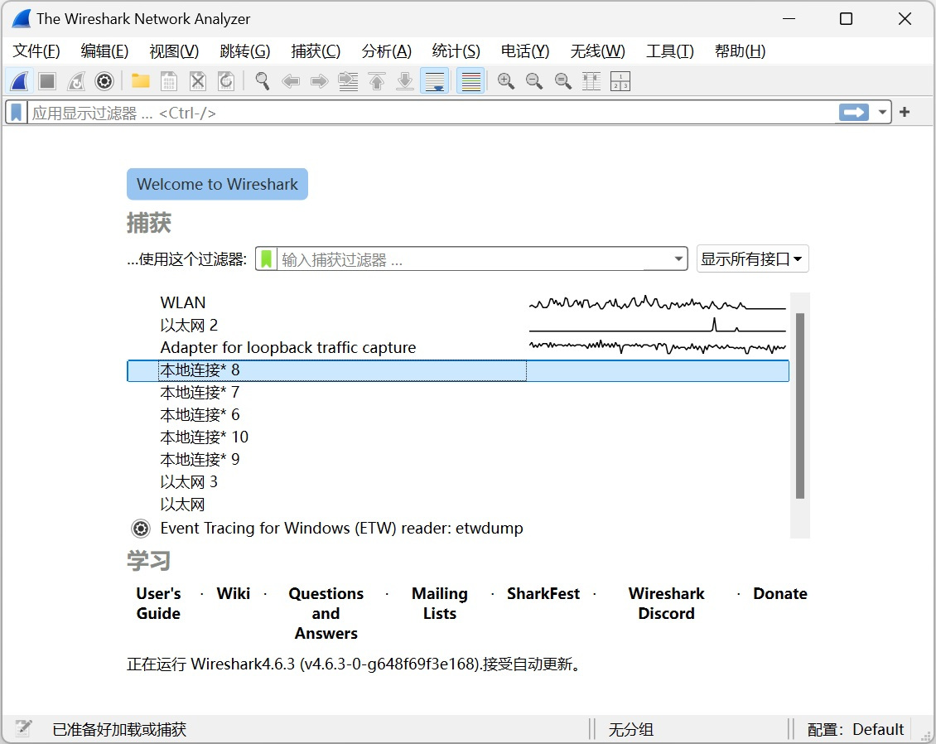Open the User's Guide link
Viewport: 936px width, 744px height.
click(157, 603)
